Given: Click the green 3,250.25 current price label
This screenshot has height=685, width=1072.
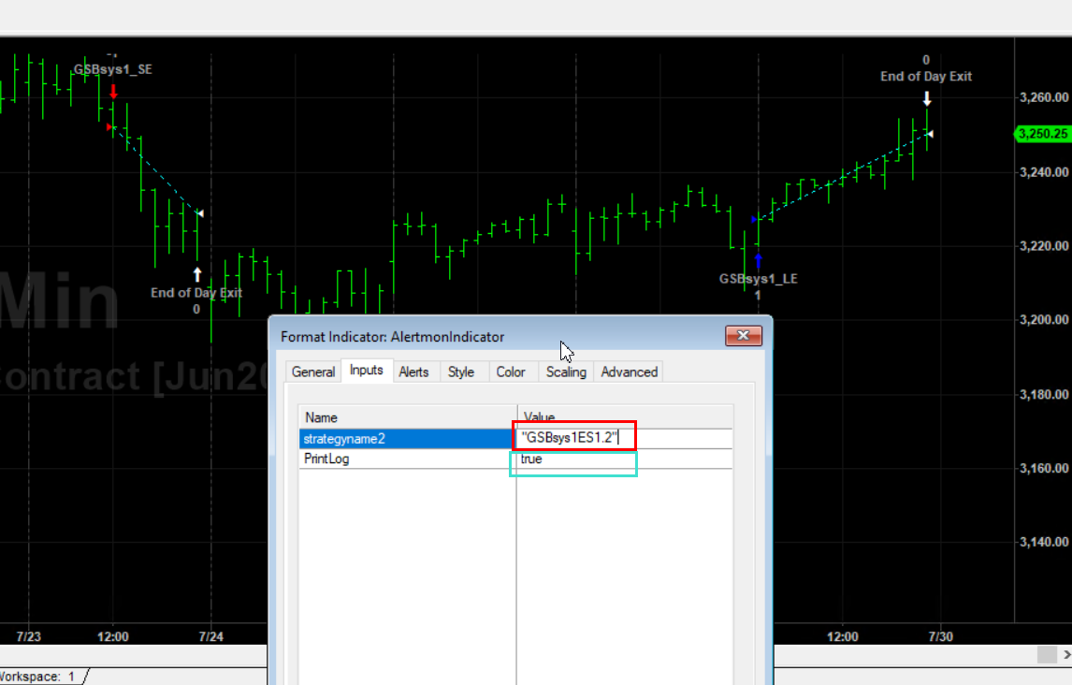Looking at the screenshot, I should tap(1042, 134).
